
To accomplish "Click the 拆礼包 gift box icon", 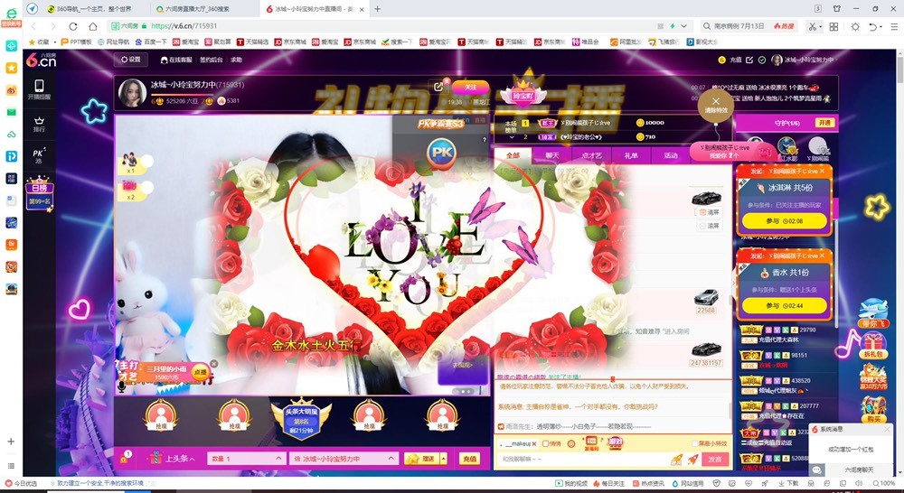I will 874,347.
